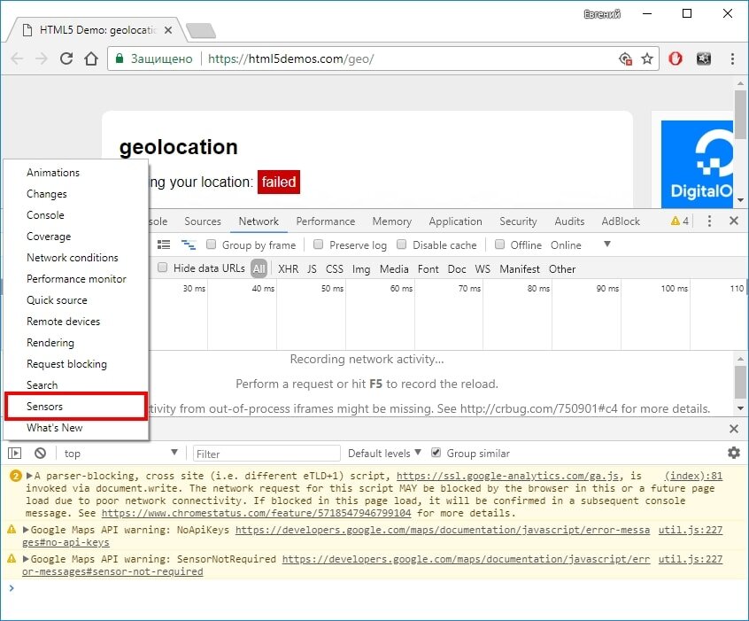Expand the SensorNotRequired warning message
This screenshot has width=749, height=621.
pos(26,559)
